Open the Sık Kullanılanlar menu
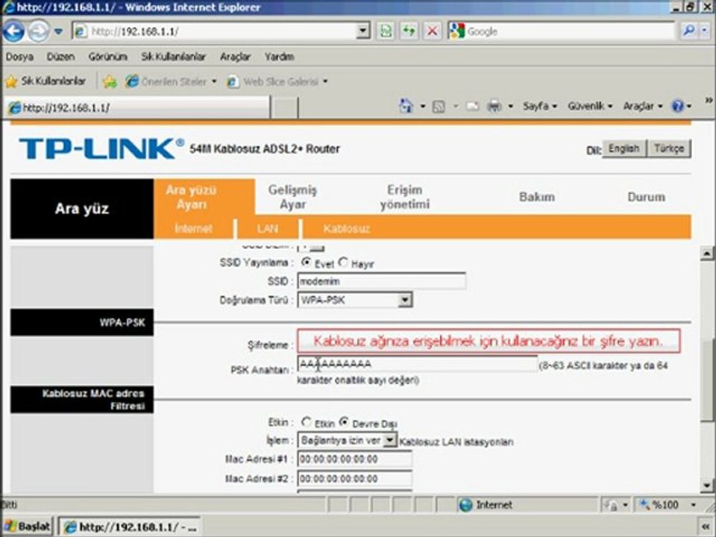Viewport: 716px width, 537px height. [174, 57]
